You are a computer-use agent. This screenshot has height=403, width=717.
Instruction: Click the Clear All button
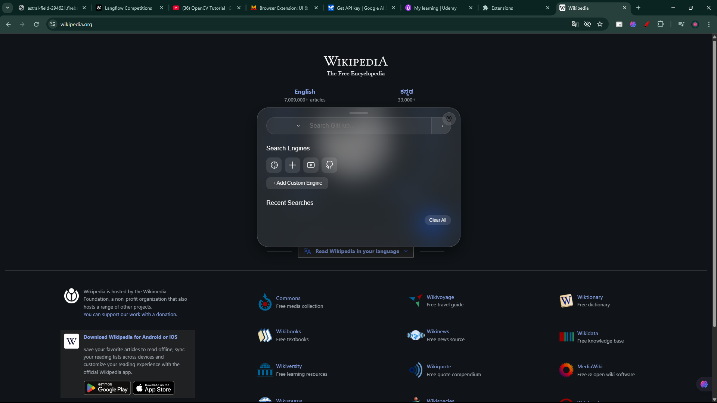(438, 220)
